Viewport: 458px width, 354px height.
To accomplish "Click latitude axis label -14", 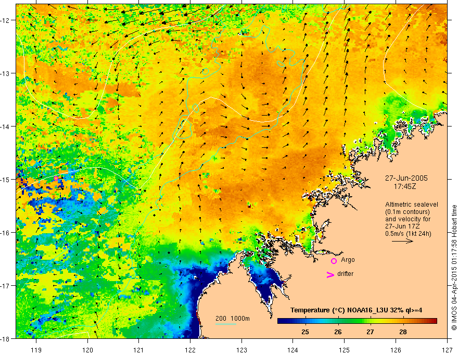I will pos(6,127).
